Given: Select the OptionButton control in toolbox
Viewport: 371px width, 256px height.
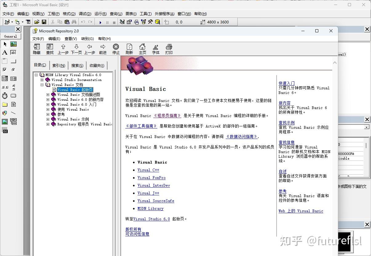Looking at the screenshot, I should coord(14,70).
